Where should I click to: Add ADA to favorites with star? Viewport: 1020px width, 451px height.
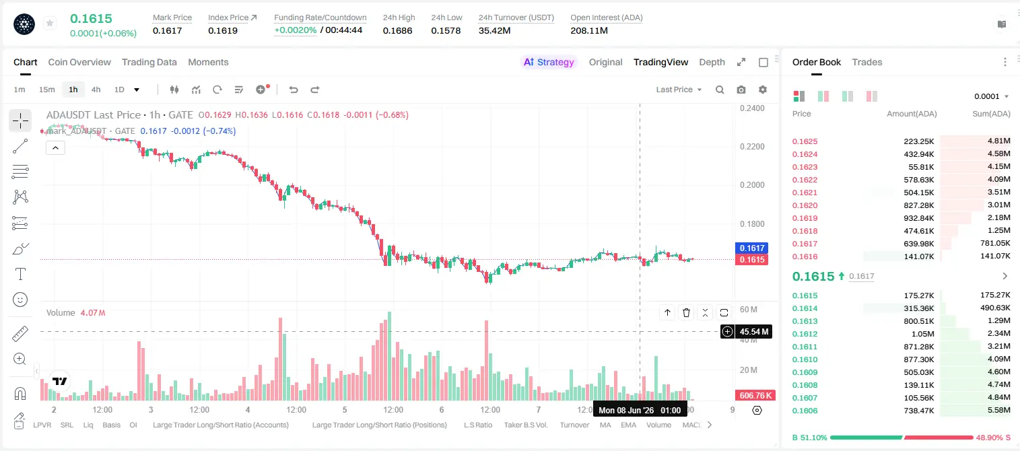pyautogui.click(x=50, y=24)
